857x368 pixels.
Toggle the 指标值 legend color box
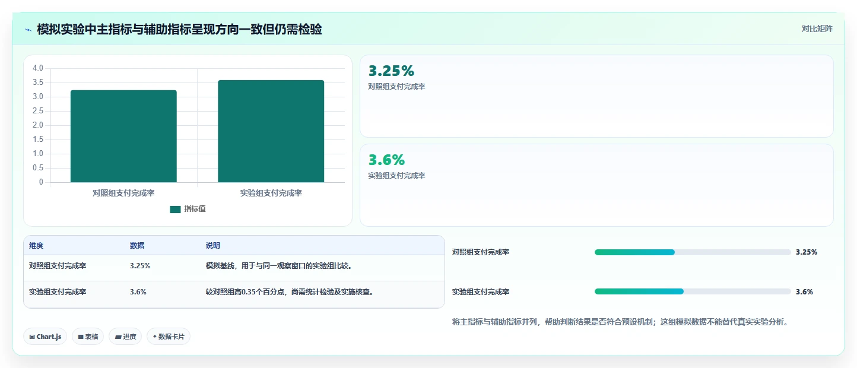[175, 209]
